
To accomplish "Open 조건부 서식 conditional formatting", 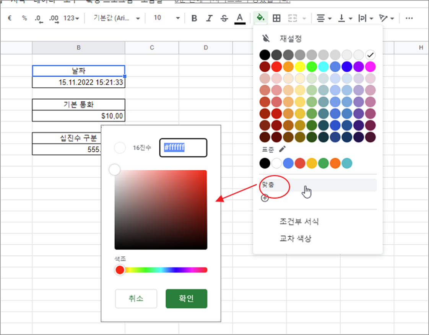I will [299, 221].
